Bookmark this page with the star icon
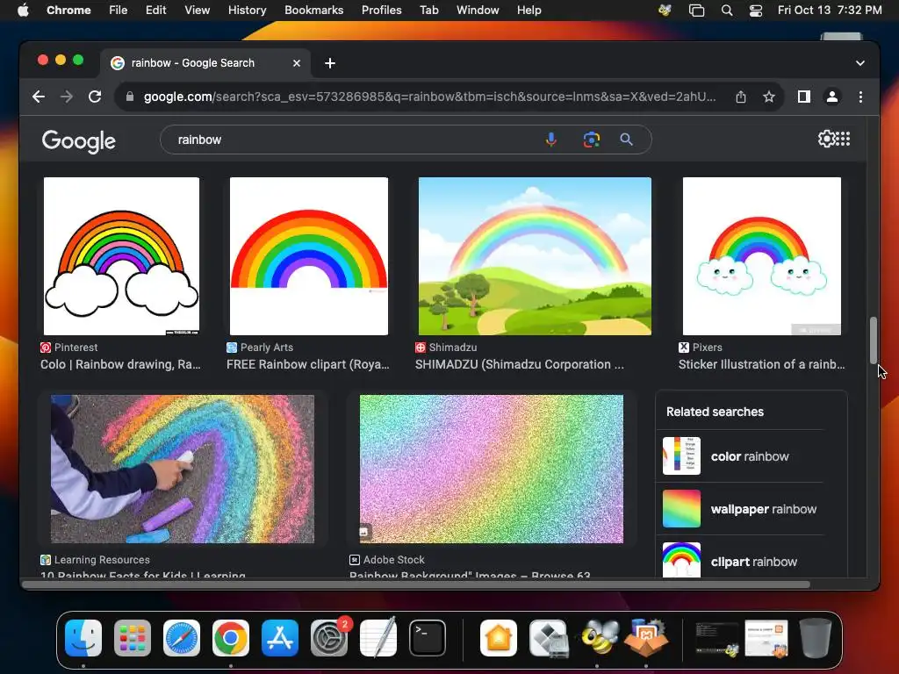The height and width of the screenshot is (674, 899). coord(769,97)
